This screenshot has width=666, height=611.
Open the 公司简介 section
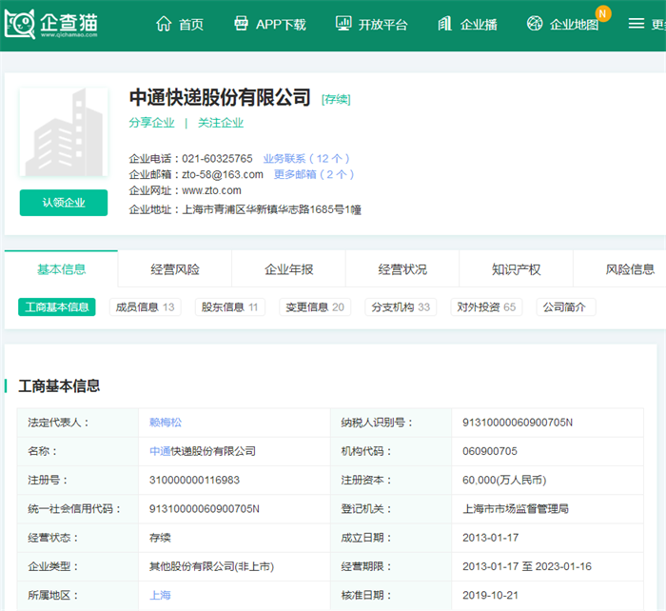(x=566, y=306)
